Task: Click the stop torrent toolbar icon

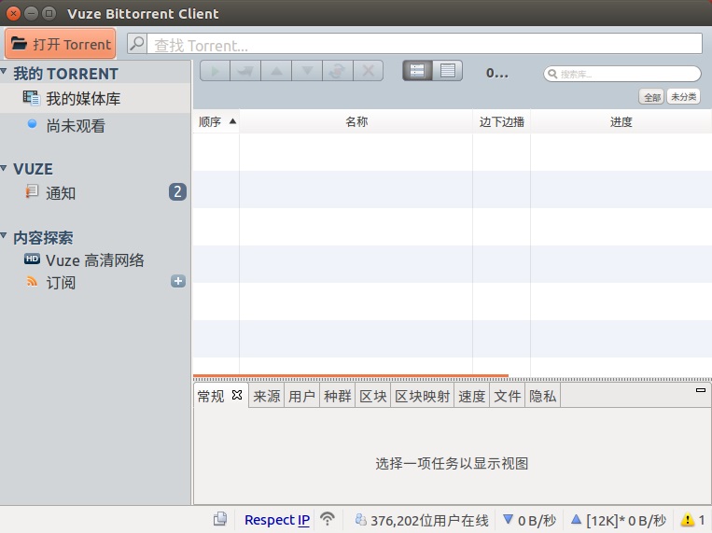Action: (x=245, y=71)
